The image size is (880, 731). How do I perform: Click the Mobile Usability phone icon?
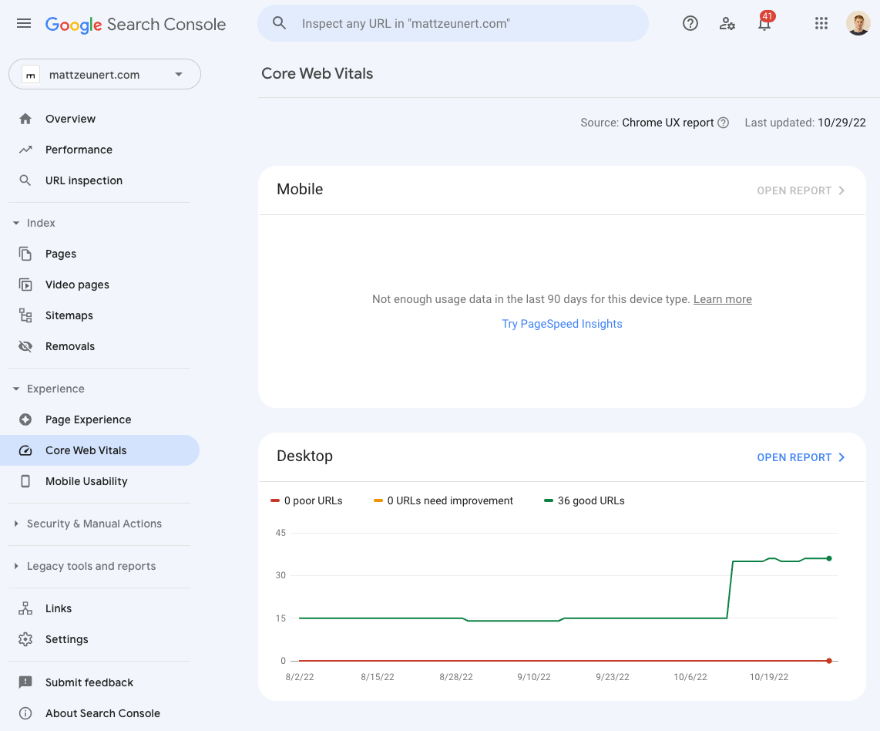(25, 481)
